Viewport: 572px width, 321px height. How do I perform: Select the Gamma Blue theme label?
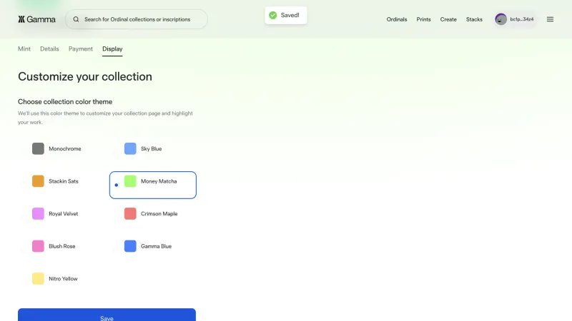(156, 246)
